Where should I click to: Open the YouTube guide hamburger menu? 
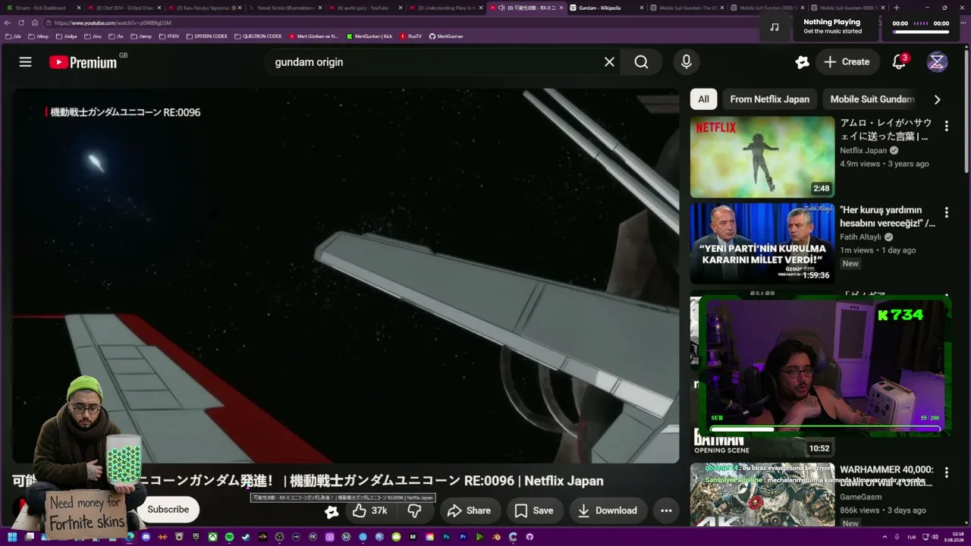pyautogui.click(x=26, y=62)
